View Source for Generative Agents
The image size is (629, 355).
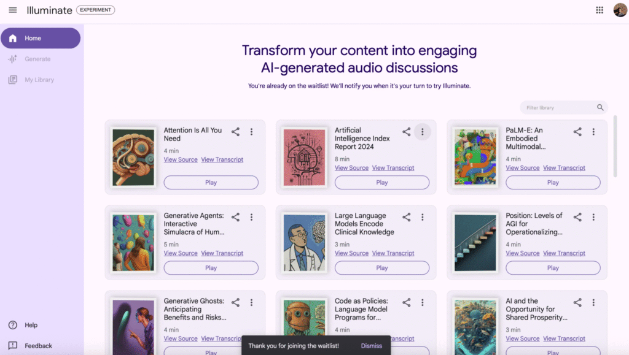(181, 253)
